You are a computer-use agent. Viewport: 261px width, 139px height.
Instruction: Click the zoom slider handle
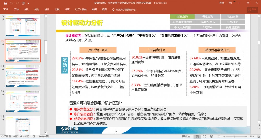tap(234, 137)
